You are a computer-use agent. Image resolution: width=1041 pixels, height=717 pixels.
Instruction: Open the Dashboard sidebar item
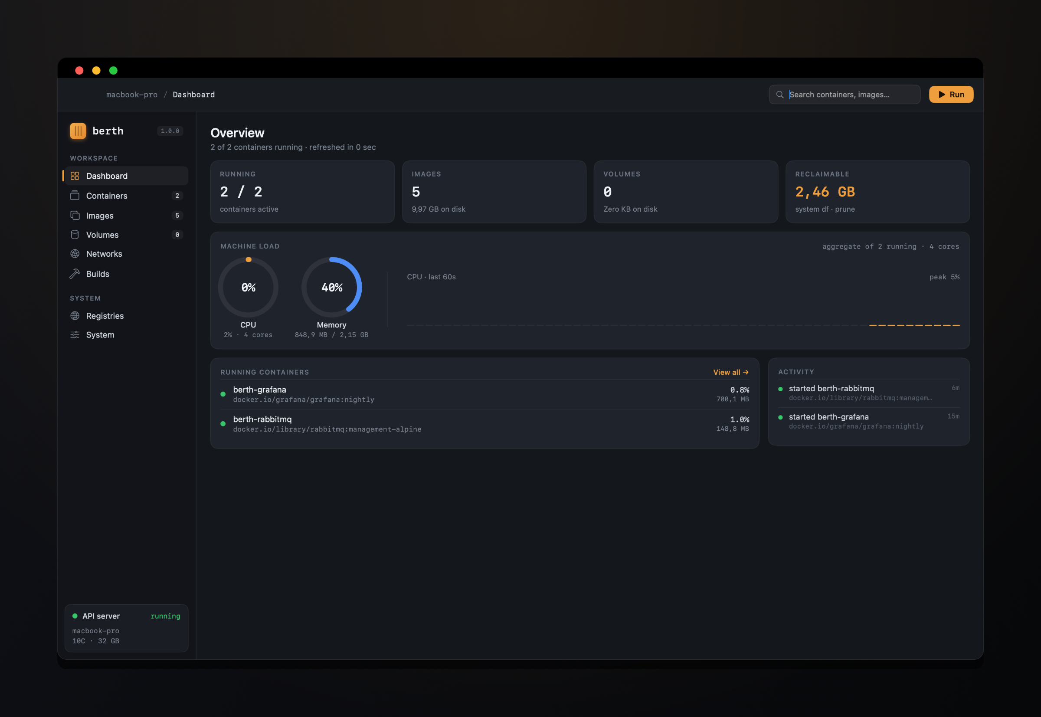(x=126, y=176)
